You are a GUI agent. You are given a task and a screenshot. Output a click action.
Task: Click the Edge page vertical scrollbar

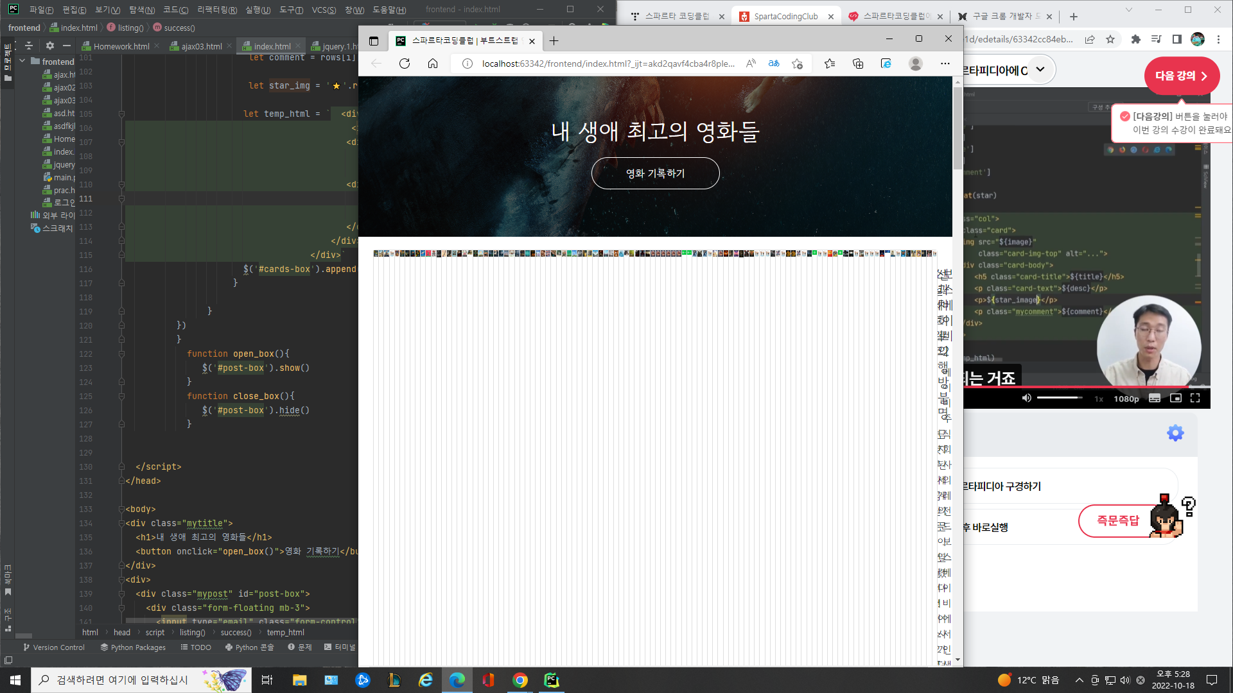[x=958, y=128]
